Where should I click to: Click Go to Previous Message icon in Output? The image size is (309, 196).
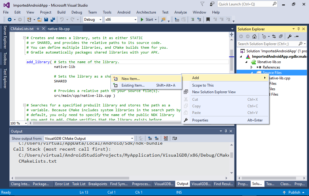tap(150, 139)
